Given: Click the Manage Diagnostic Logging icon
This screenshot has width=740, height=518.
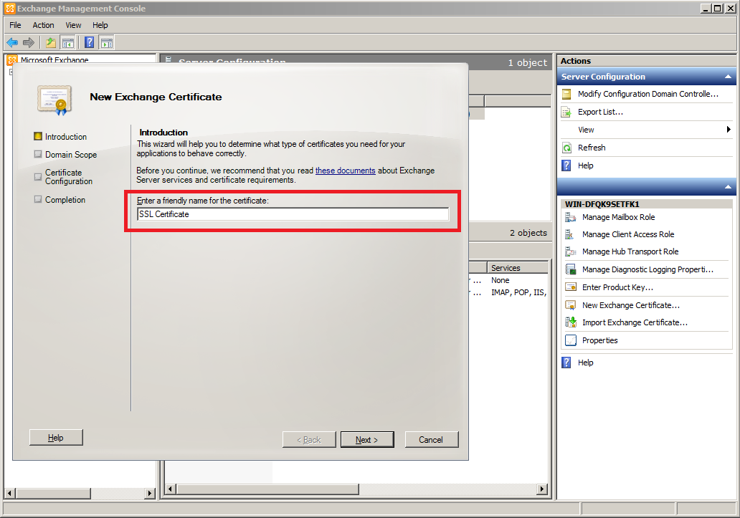Looking at the screenshot, I should [x=571, y=269].
